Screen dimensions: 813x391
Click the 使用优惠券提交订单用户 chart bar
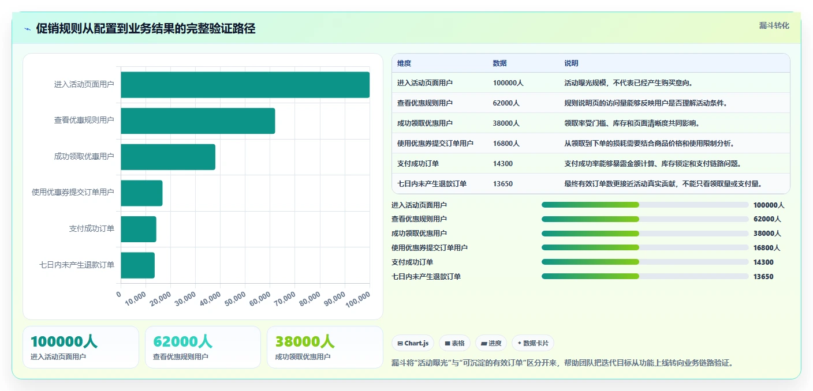(x=141, y=193)
